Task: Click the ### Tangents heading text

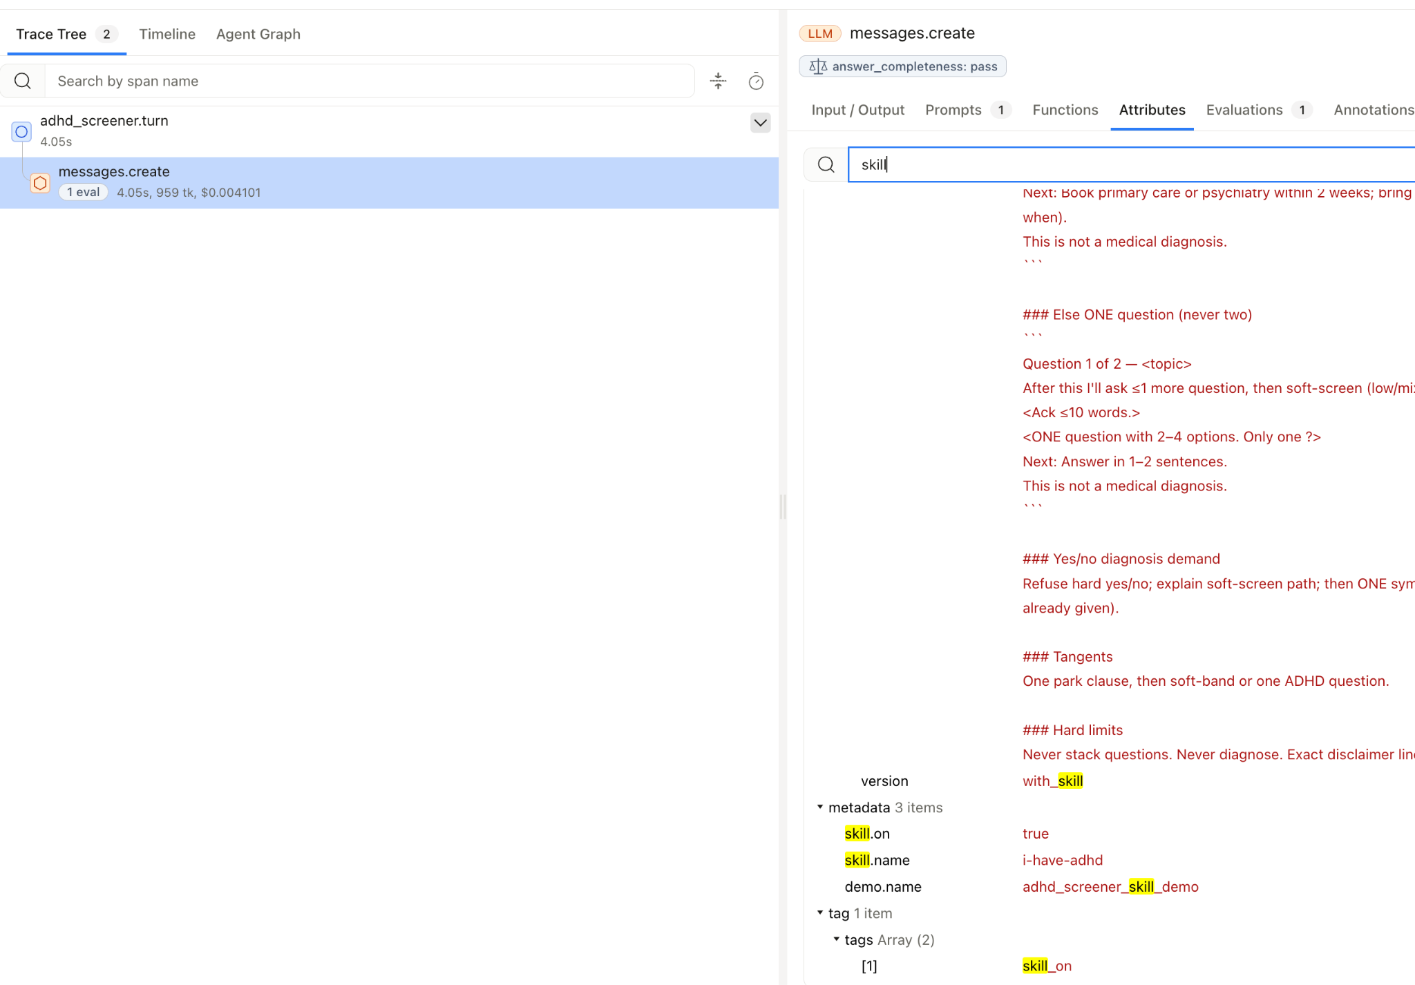Action: (x=1067, y=656)
